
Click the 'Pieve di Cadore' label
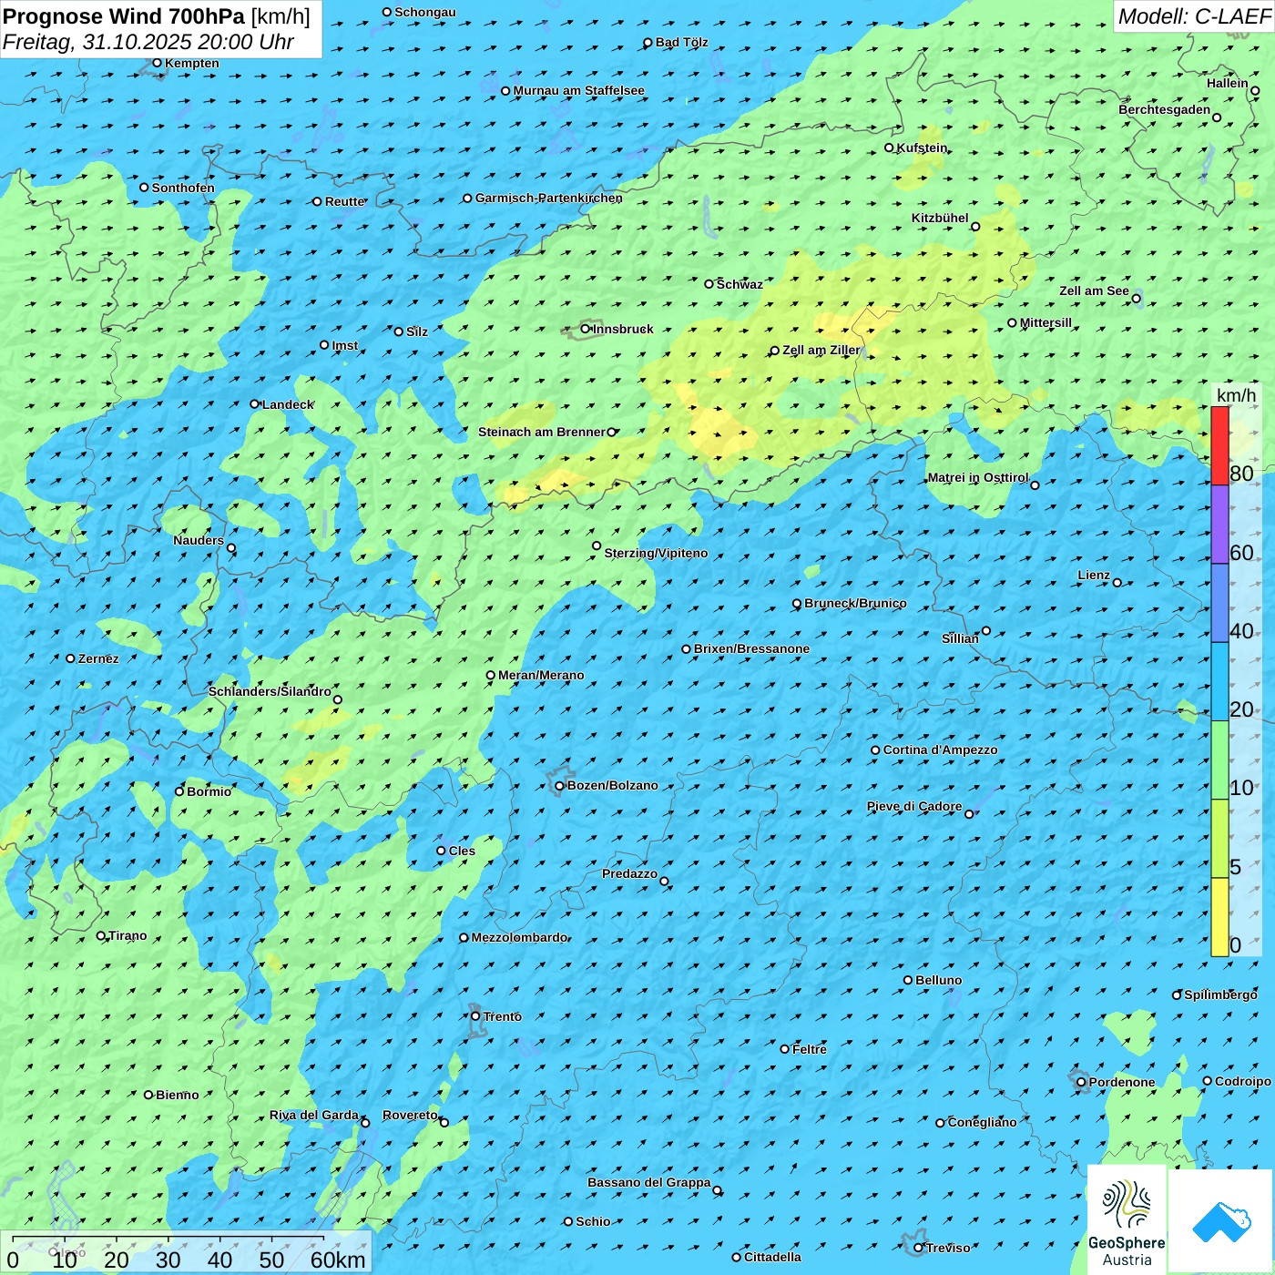(914, 807)
